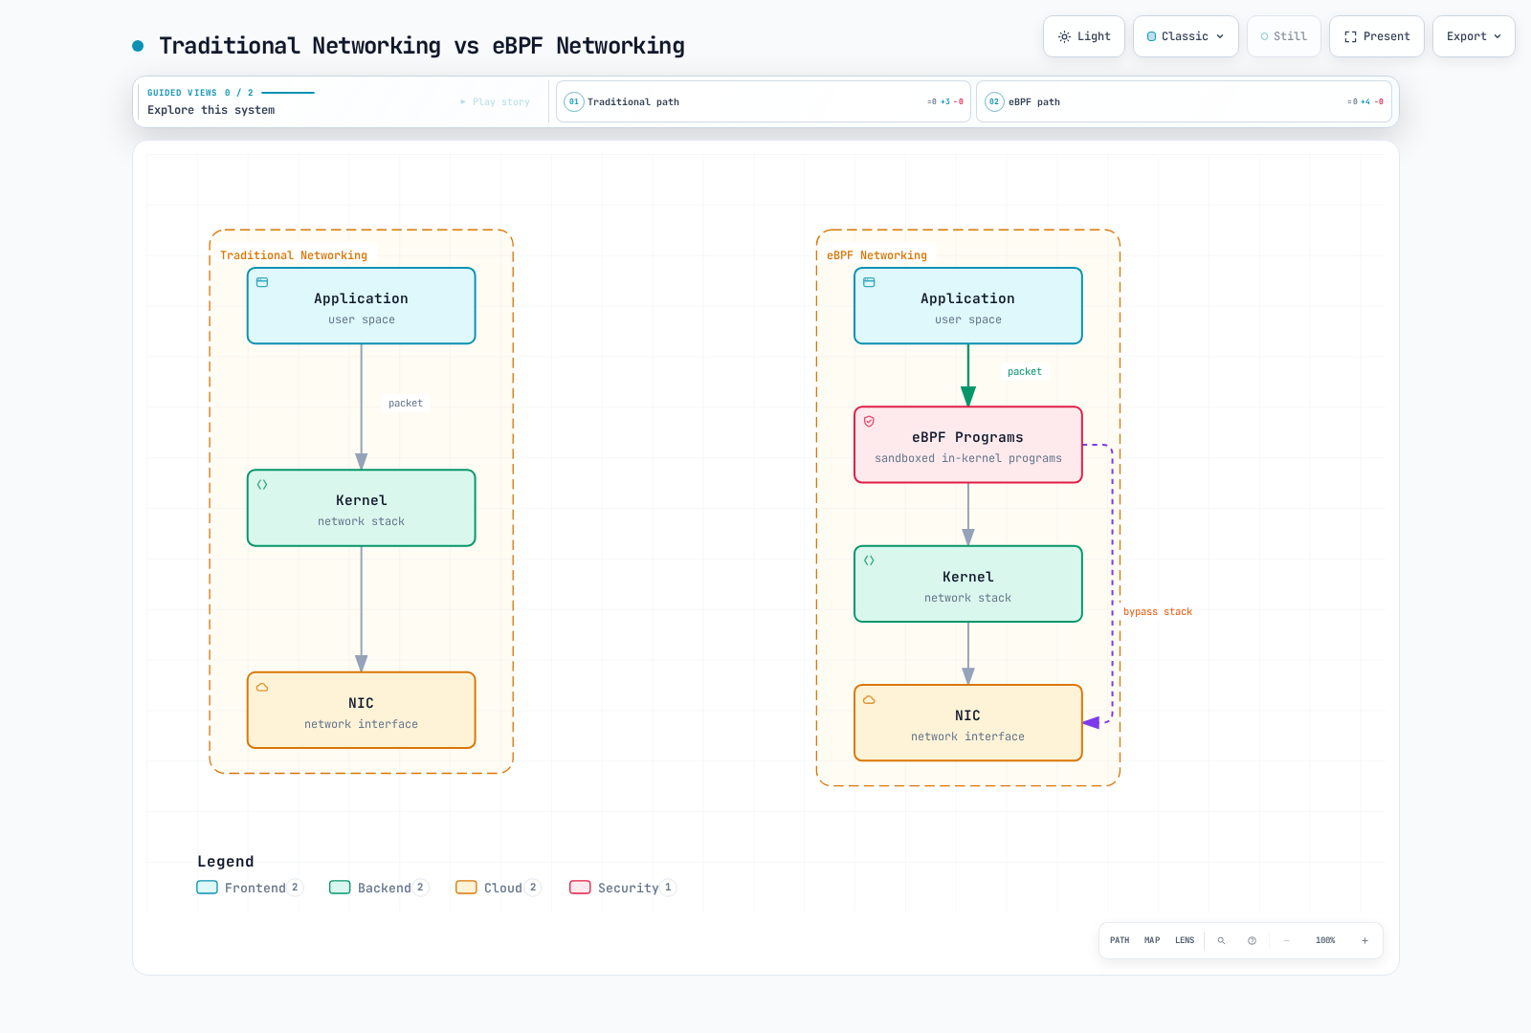Click the sun icon in Light button
1531x1033 pixels.
pyautogui.click(x=1064, y=36)
